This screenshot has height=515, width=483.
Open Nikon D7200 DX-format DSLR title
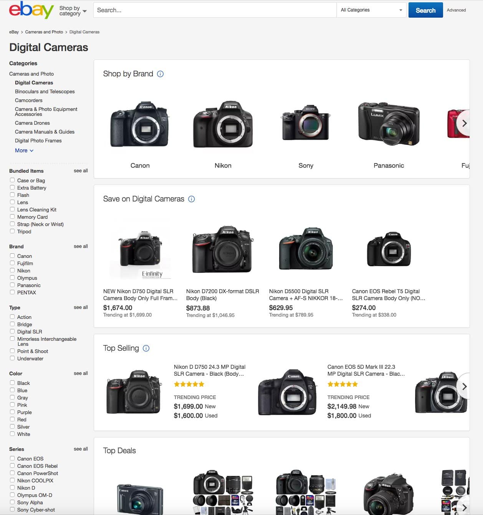[223, 295]
